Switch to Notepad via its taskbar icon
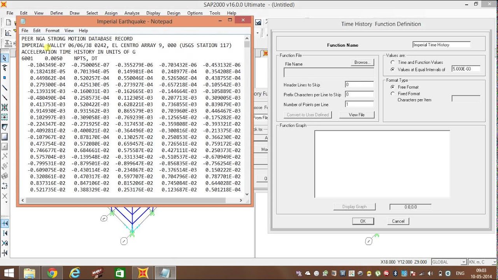 (165, 273)
